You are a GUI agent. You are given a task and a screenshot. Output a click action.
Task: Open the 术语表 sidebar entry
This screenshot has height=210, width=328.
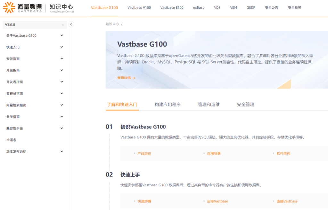11,140
